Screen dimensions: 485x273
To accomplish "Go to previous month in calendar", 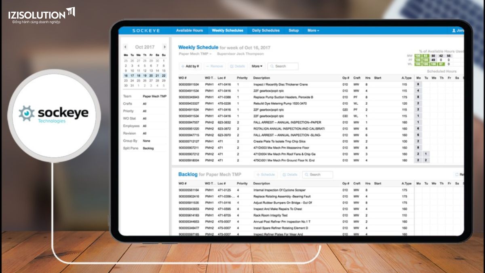I will point(125,47).
